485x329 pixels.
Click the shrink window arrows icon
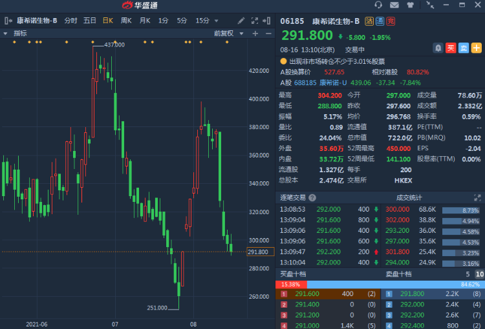430,5
